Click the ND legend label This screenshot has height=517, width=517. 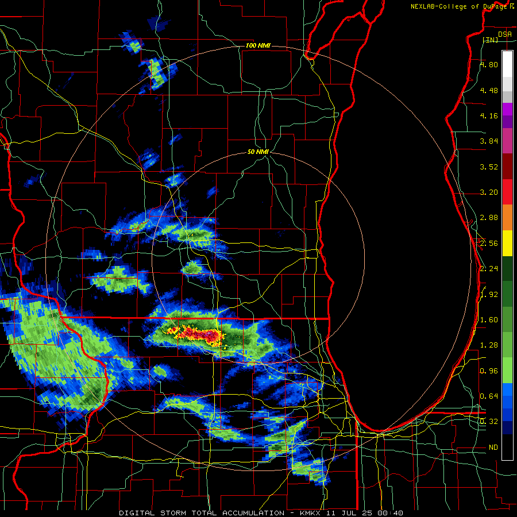493,447
